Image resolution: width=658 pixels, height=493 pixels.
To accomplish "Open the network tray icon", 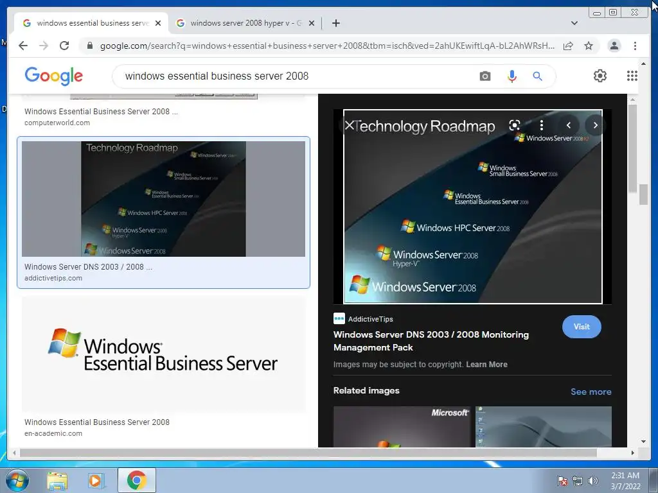I will 578,481.
